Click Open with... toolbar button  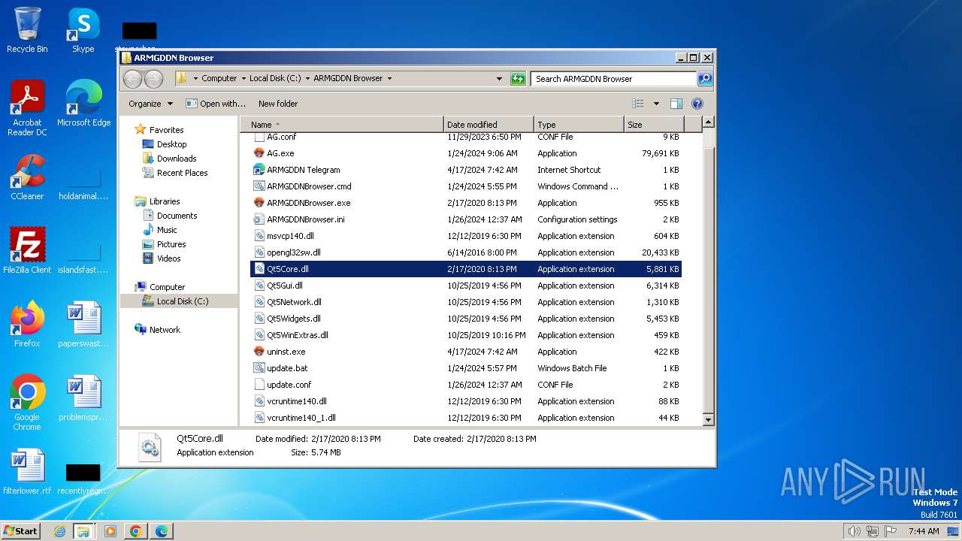(216, 104)
